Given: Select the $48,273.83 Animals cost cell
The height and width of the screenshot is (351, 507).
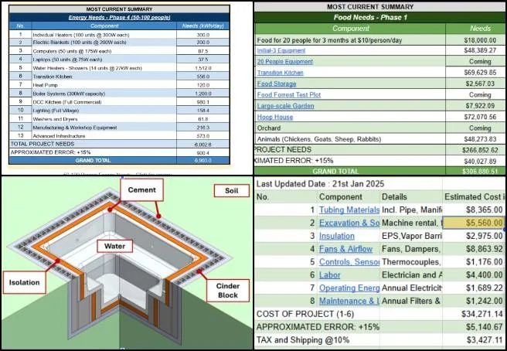Looking at the screenshot, I should point(476,139).
